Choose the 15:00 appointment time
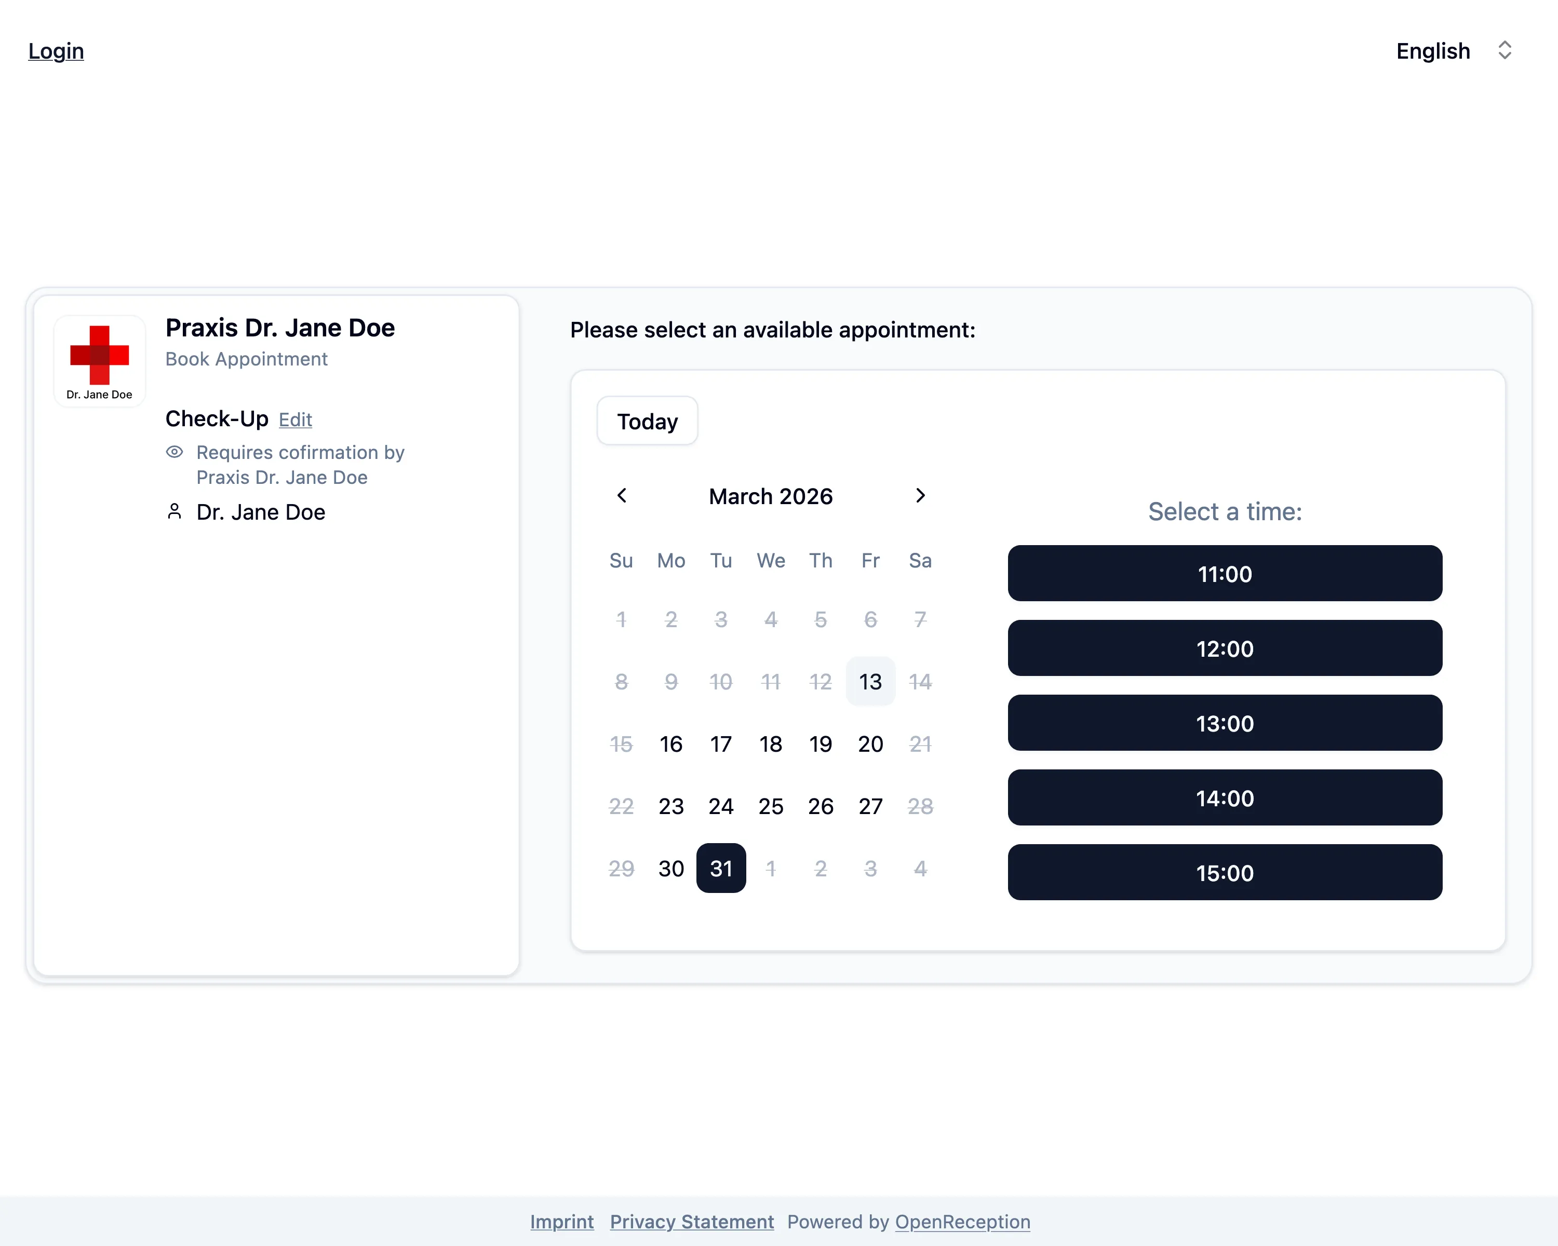This screenshot has width=1558, height=1246. [x=1224, y=873]
